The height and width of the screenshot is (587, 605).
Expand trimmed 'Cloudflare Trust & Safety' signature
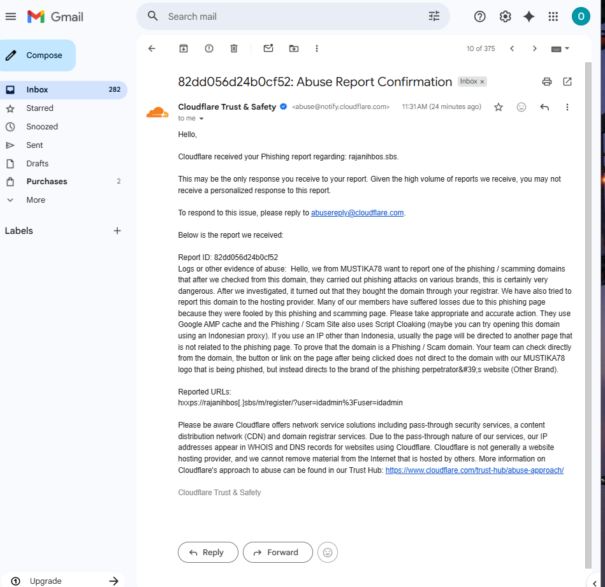point(219,493)
